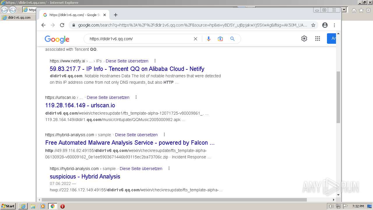Open Internet Explorer tools gear

[x=368, y=10]
